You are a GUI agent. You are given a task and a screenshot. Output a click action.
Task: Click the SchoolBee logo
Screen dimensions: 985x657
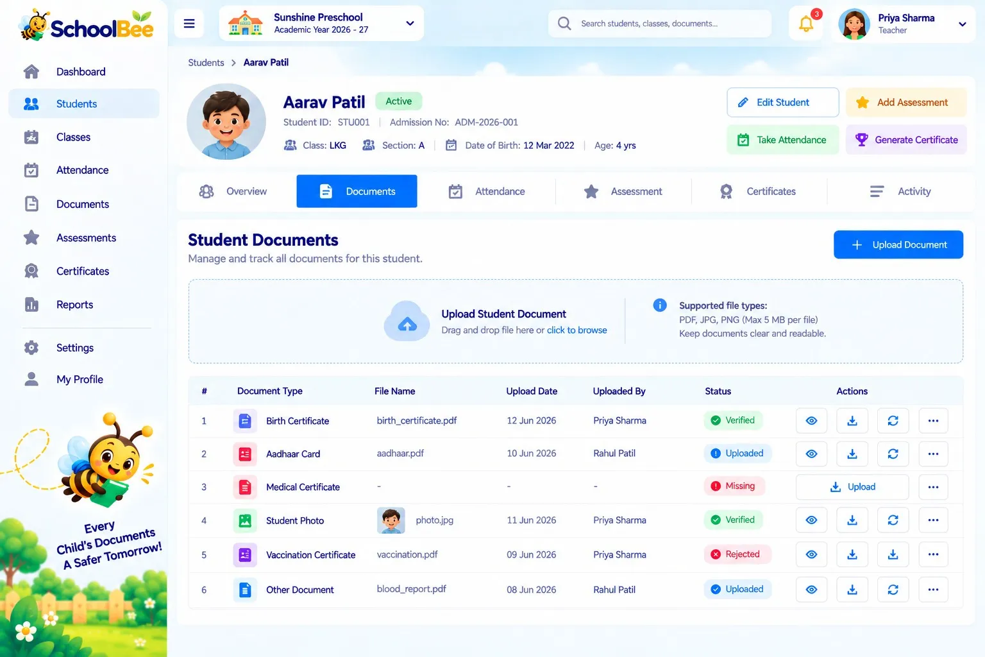coord(86,26)
